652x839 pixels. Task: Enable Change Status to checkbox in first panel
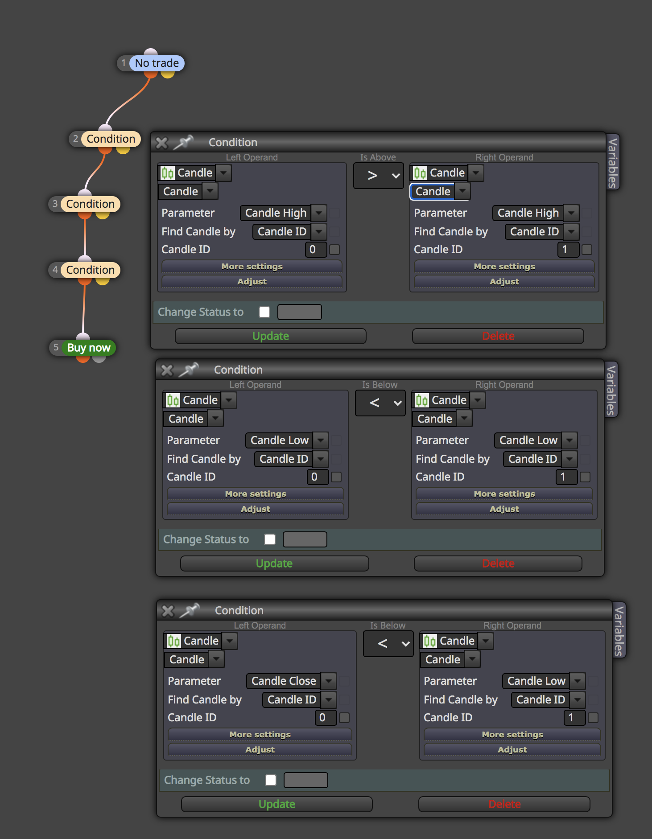click(264, 312)
